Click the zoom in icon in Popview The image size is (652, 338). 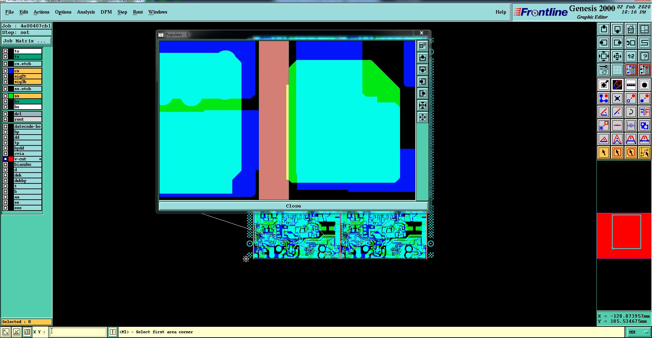pos(422,105)
